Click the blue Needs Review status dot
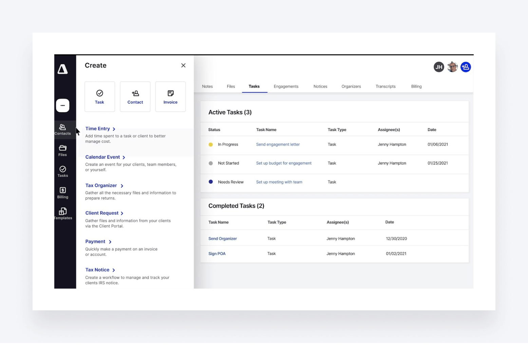Viewport: 528px width, 347px height. click(211, 182)
